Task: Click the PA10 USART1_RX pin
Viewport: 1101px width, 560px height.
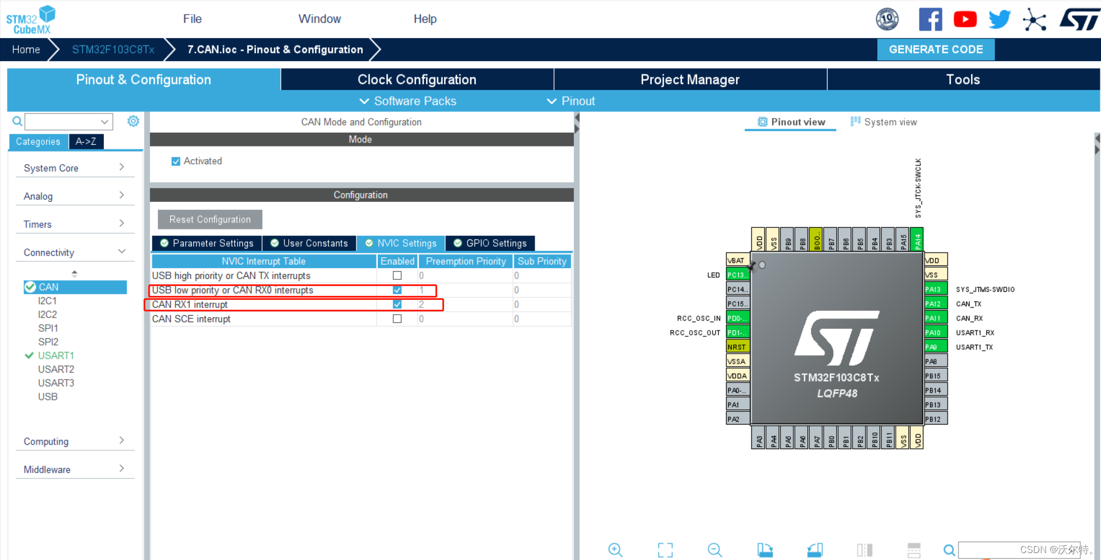Action: [936, 332]
